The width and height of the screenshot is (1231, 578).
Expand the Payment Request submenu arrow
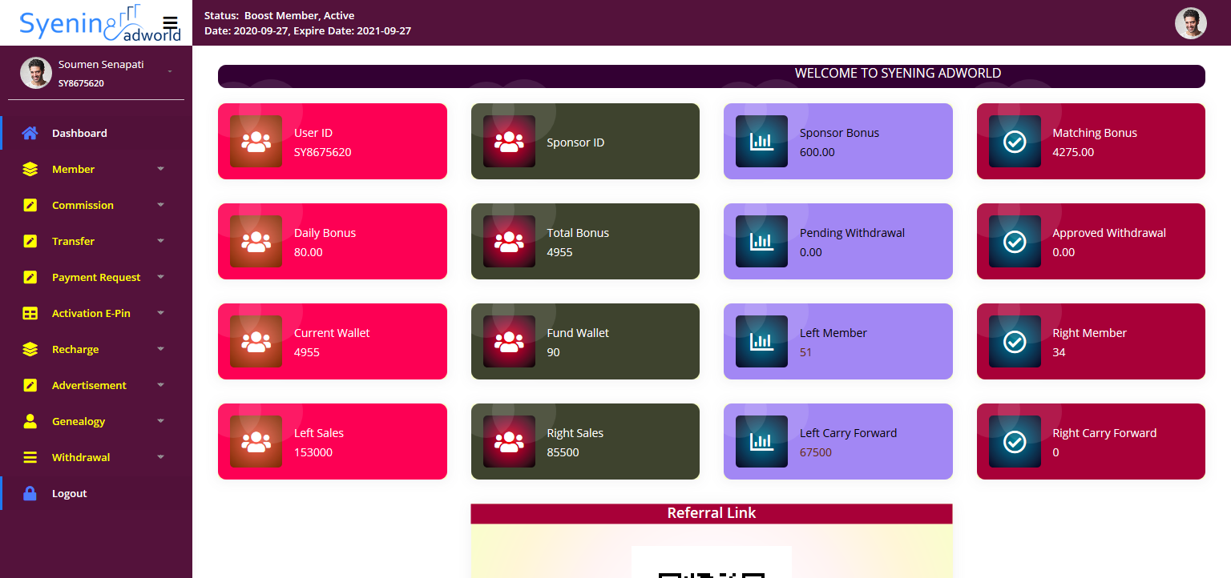[x=160, y=277]
